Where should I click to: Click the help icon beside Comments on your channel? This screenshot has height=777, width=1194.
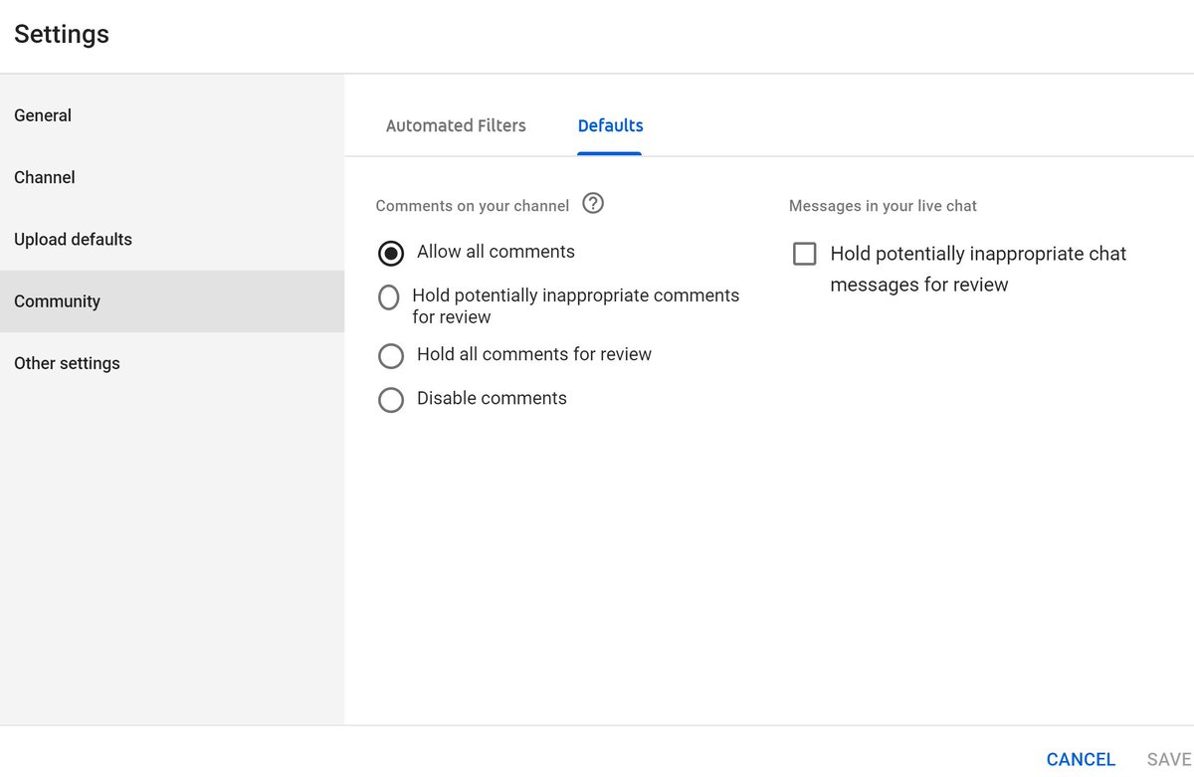click(593, 204)
